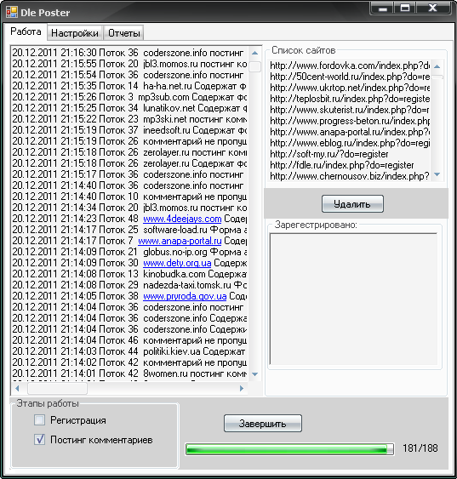Click the site list scroll-down arrow
Screen dimensions: 457x479
(437, 174)
